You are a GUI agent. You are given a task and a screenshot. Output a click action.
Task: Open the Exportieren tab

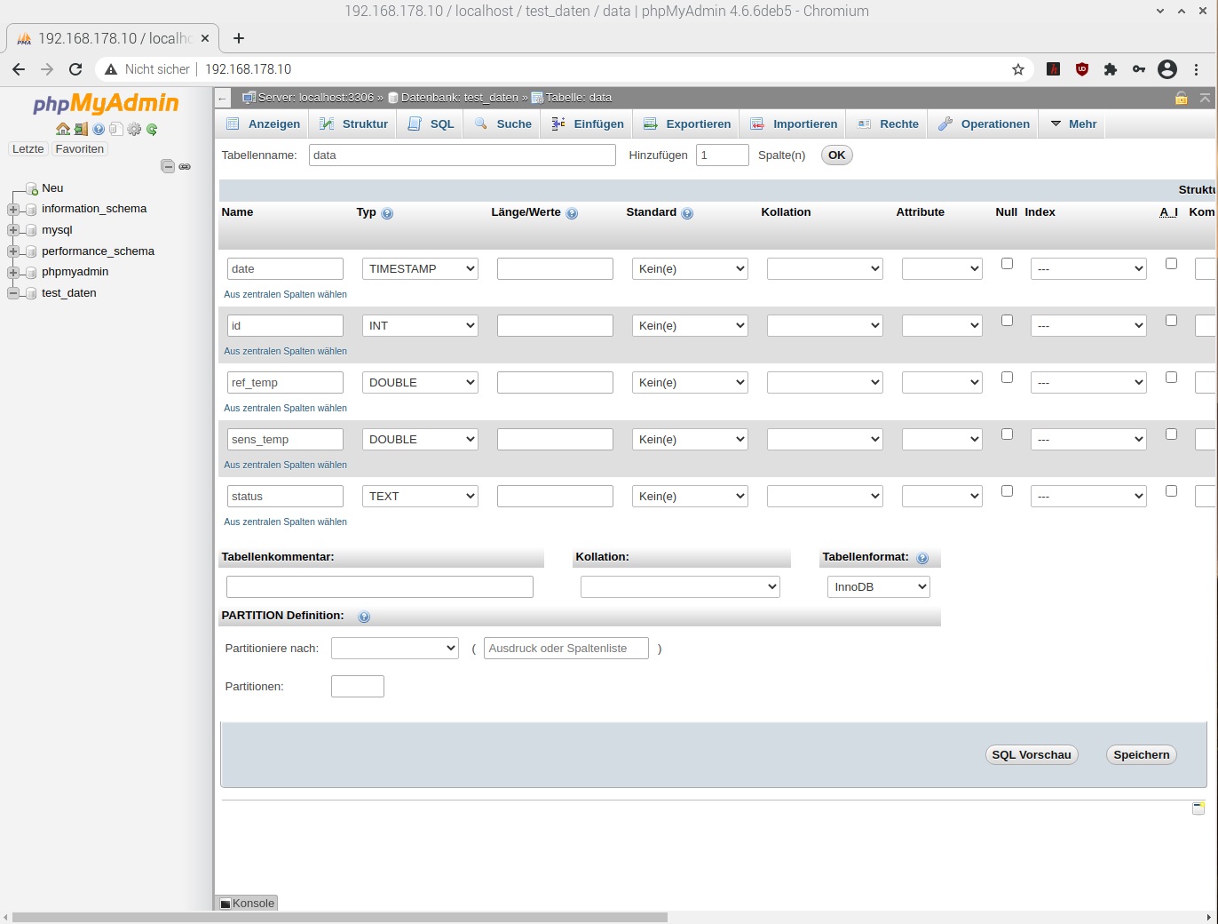tap(687, 124)
